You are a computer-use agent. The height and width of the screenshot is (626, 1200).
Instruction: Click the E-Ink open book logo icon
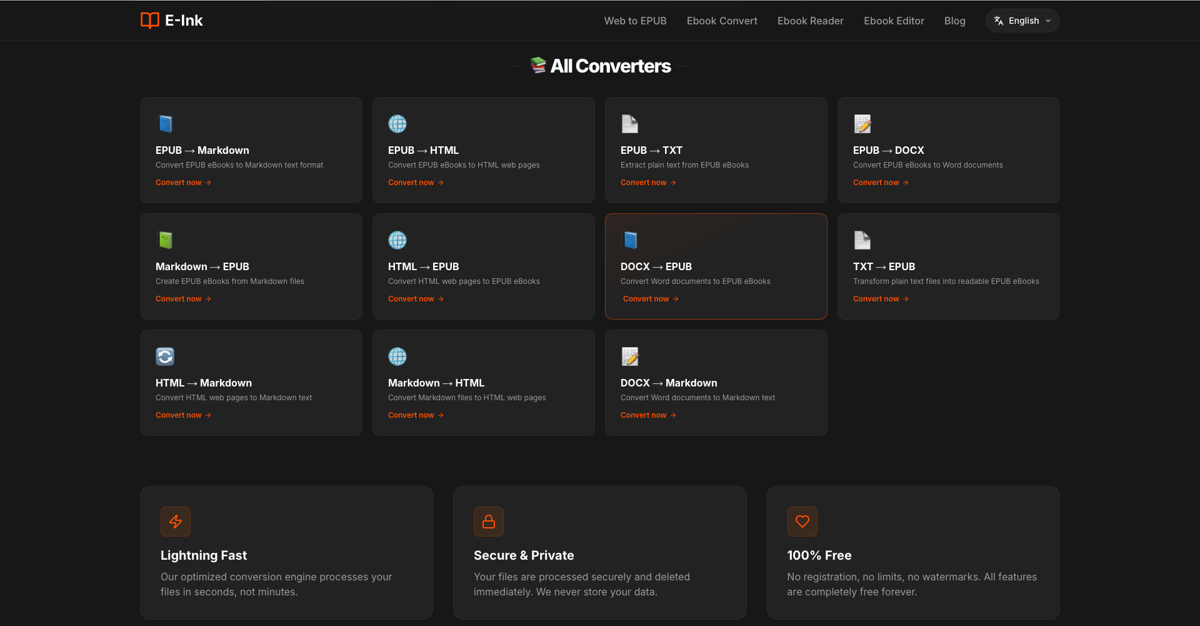150,21
